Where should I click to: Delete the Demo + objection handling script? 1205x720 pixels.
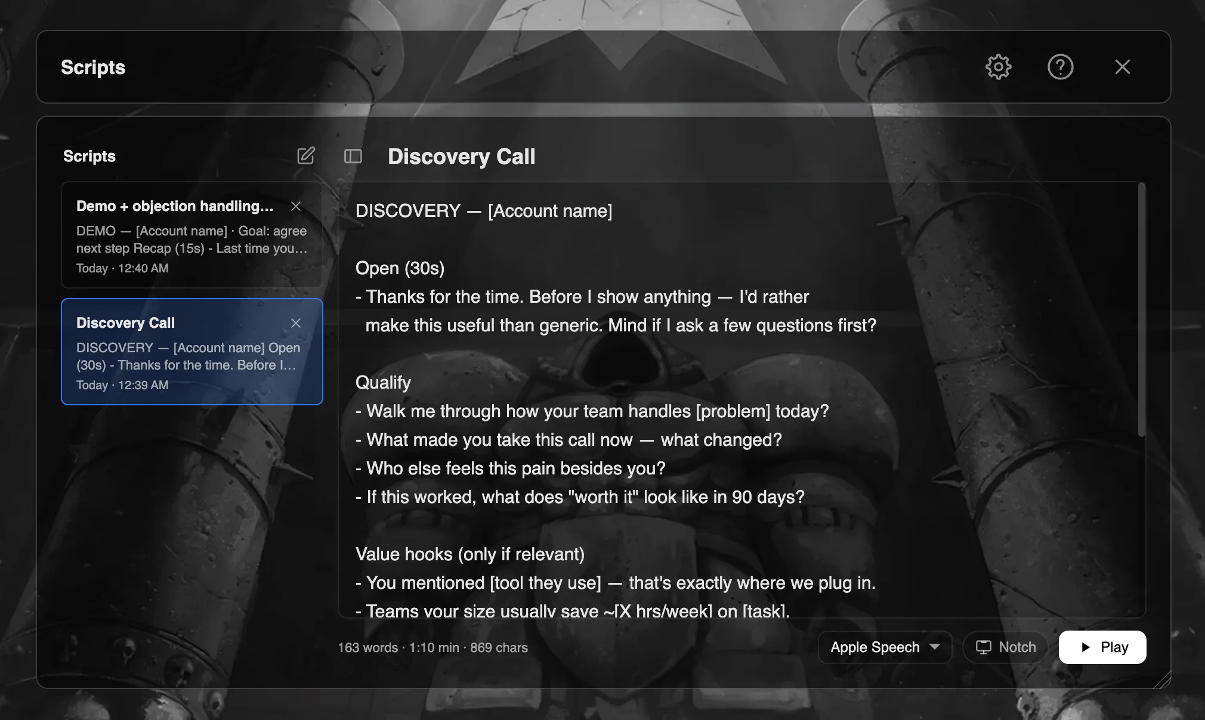[x=296, y=206]
